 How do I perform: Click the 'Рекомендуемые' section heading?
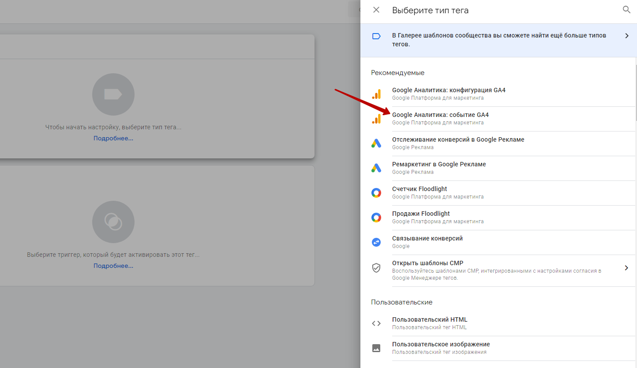(x=397, y=73)
